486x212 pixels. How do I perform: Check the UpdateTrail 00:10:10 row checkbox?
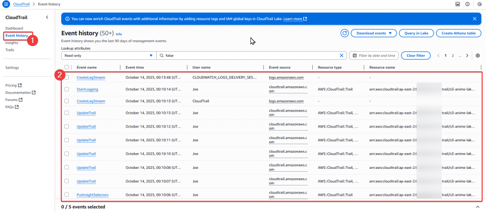pos(66,154)
